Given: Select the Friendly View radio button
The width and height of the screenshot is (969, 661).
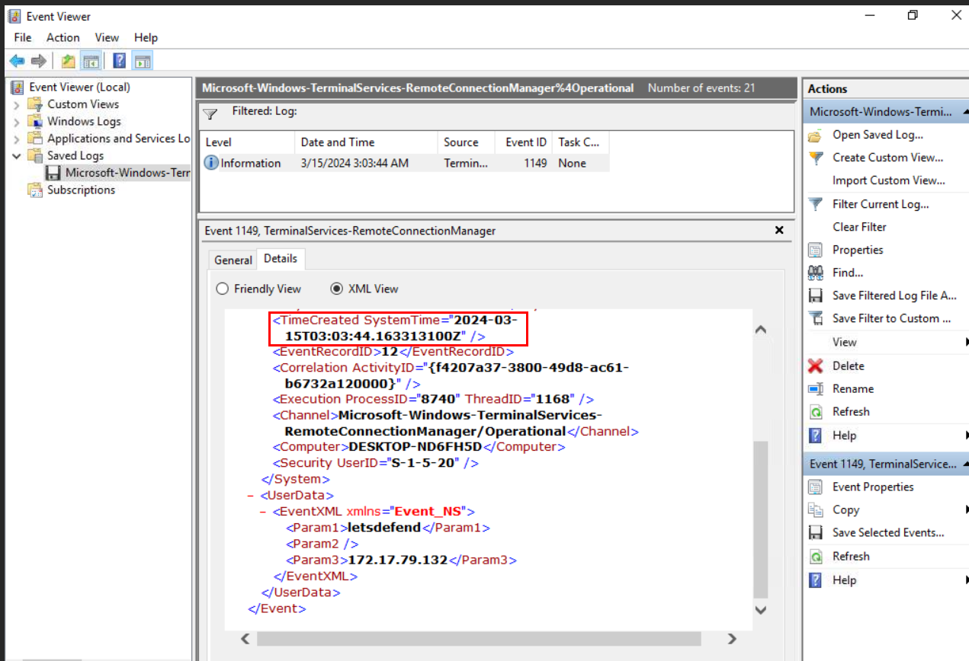Looking at the screenshot, I should click(223, 289).
